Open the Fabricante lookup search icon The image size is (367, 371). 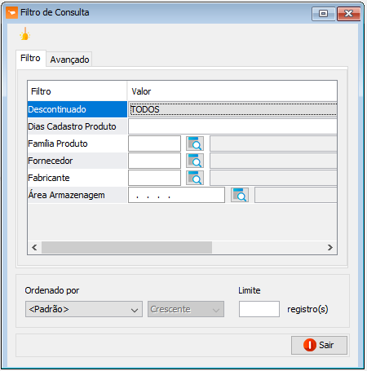pos(195,178)
